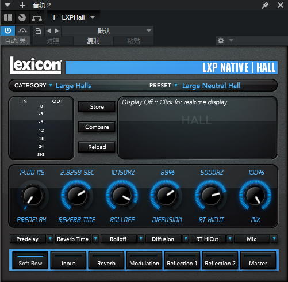Toggle the sidechain/automation arc icon

point(22,31)
